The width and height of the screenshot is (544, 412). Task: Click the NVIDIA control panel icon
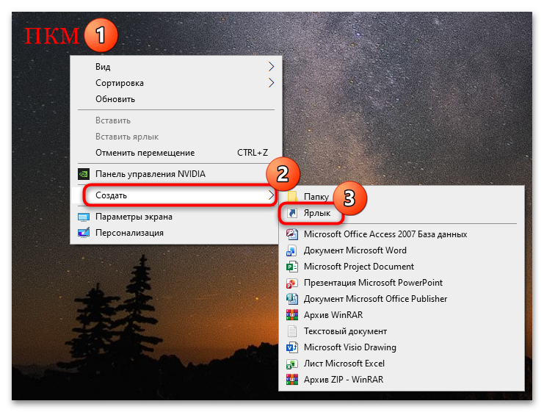coord(84,174)
